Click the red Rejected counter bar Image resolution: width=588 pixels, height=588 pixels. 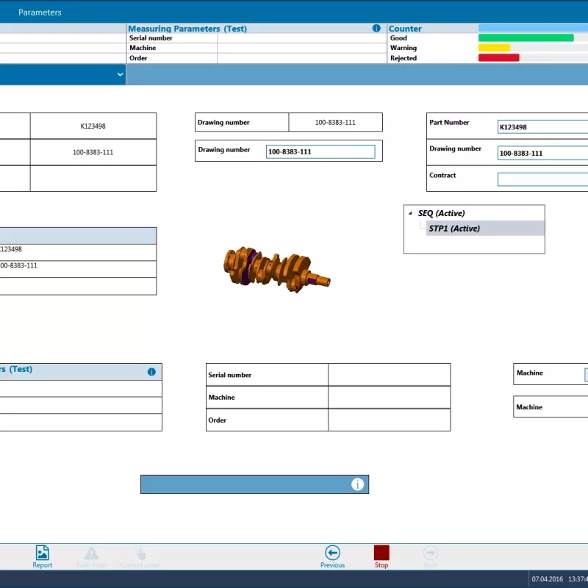(498, 58)
